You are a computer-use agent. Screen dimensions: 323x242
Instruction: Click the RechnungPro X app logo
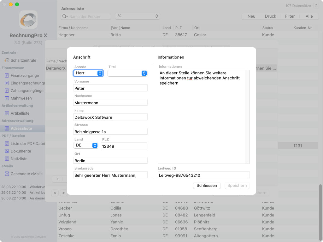(28, 20)
